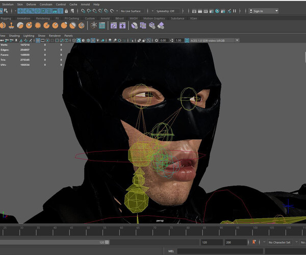Open the ACES 1.0 SDR-video view dropdown
This screenshot has width=306, height=255.
click(215, 41)
